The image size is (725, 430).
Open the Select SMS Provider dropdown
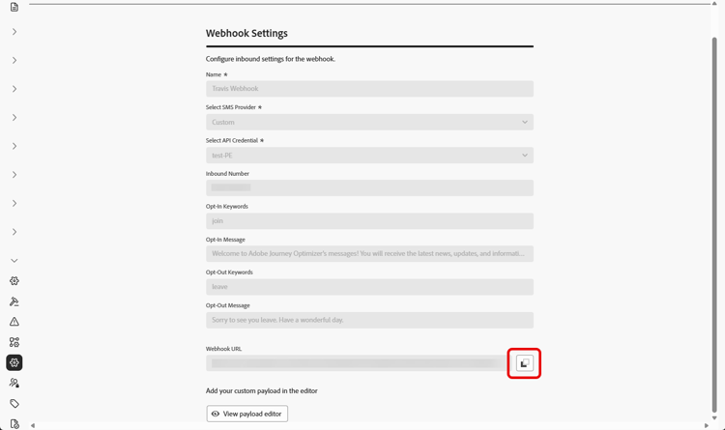point(369,122)
